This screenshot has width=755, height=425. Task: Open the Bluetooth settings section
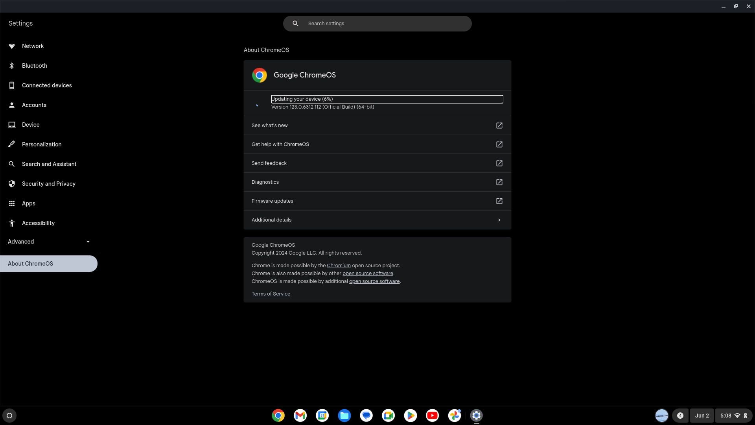coord(49,66)
